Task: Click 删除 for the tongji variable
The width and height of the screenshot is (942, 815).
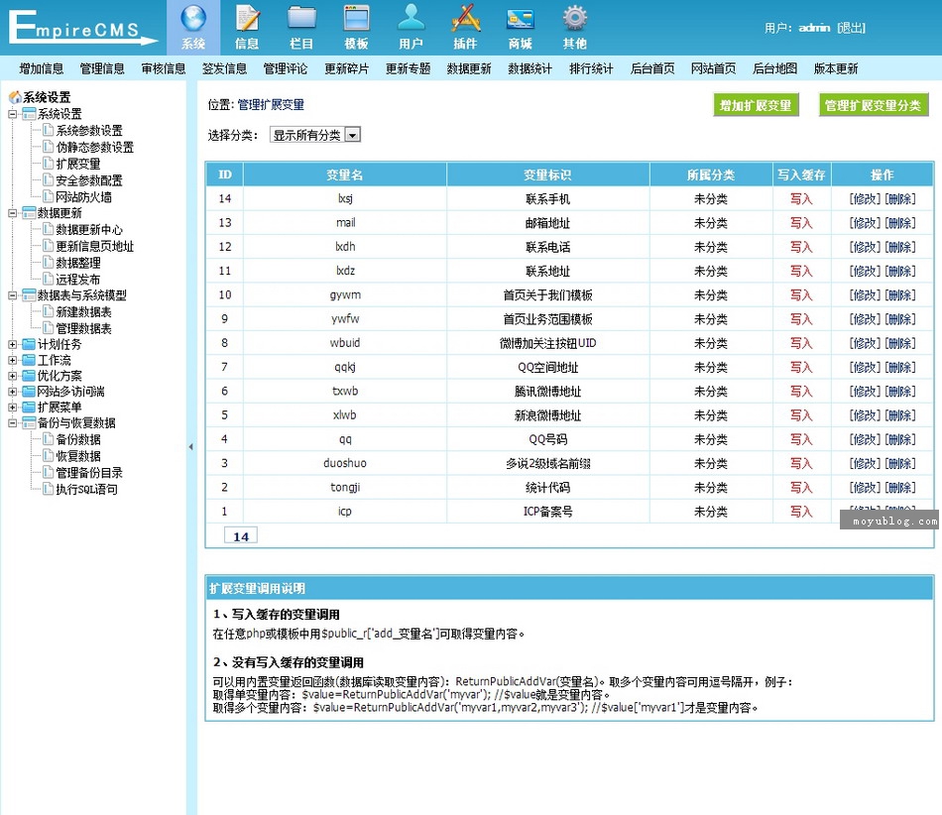Action: [900, 487]
